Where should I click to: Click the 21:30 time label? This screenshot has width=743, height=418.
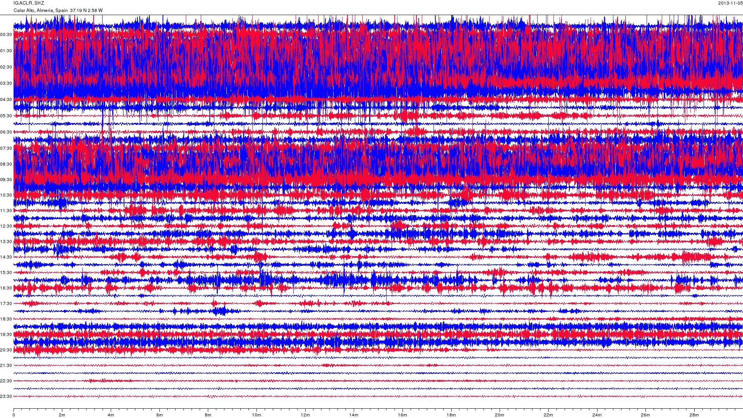tap(6, 366)
